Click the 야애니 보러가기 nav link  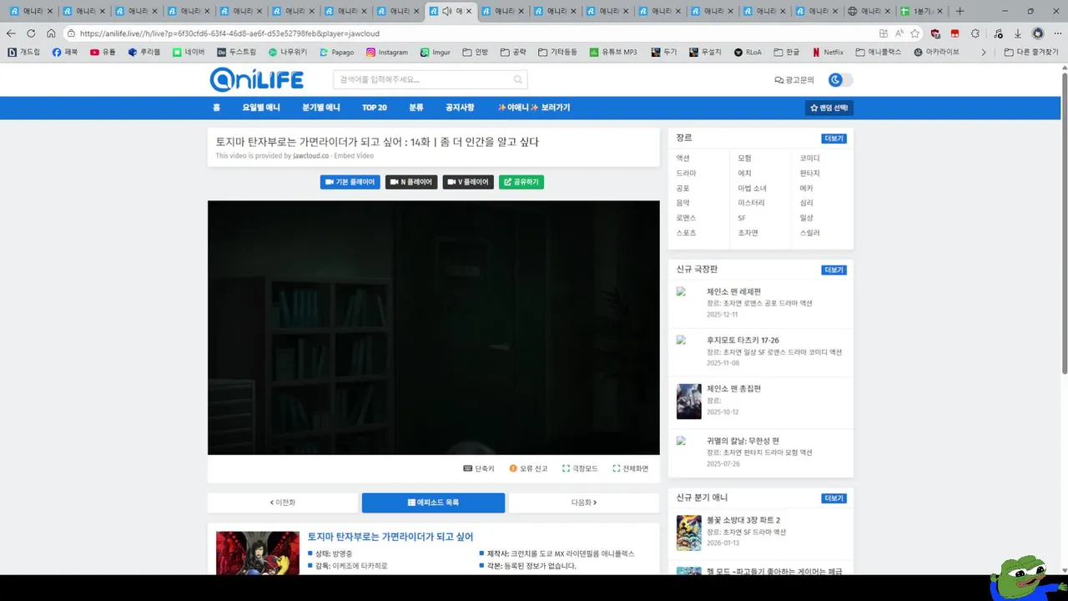[534, 108]
